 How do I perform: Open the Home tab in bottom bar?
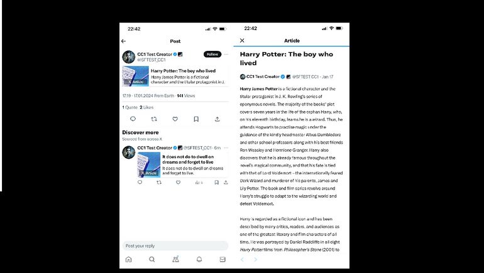tap(128, 259)
